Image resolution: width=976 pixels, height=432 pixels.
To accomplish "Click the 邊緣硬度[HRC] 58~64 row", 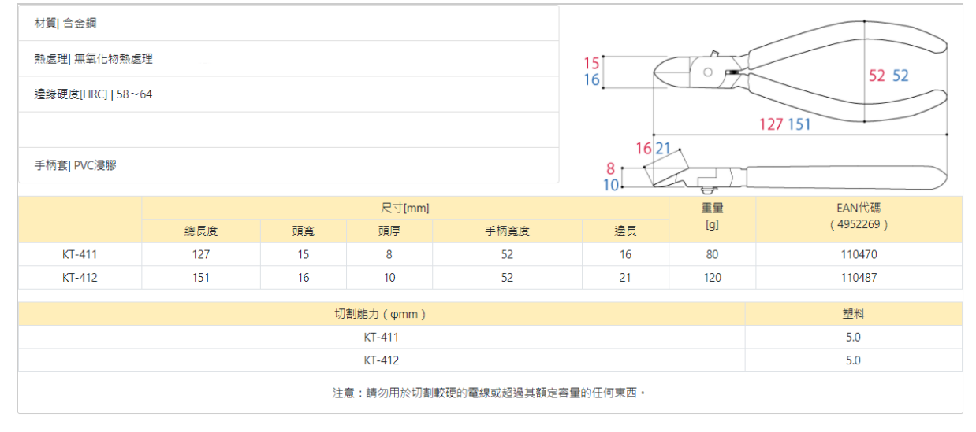I will 289,94.
